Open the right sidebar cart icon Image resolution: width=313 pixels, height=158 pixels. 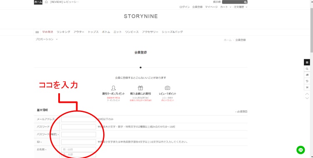[x=307, y=88]
